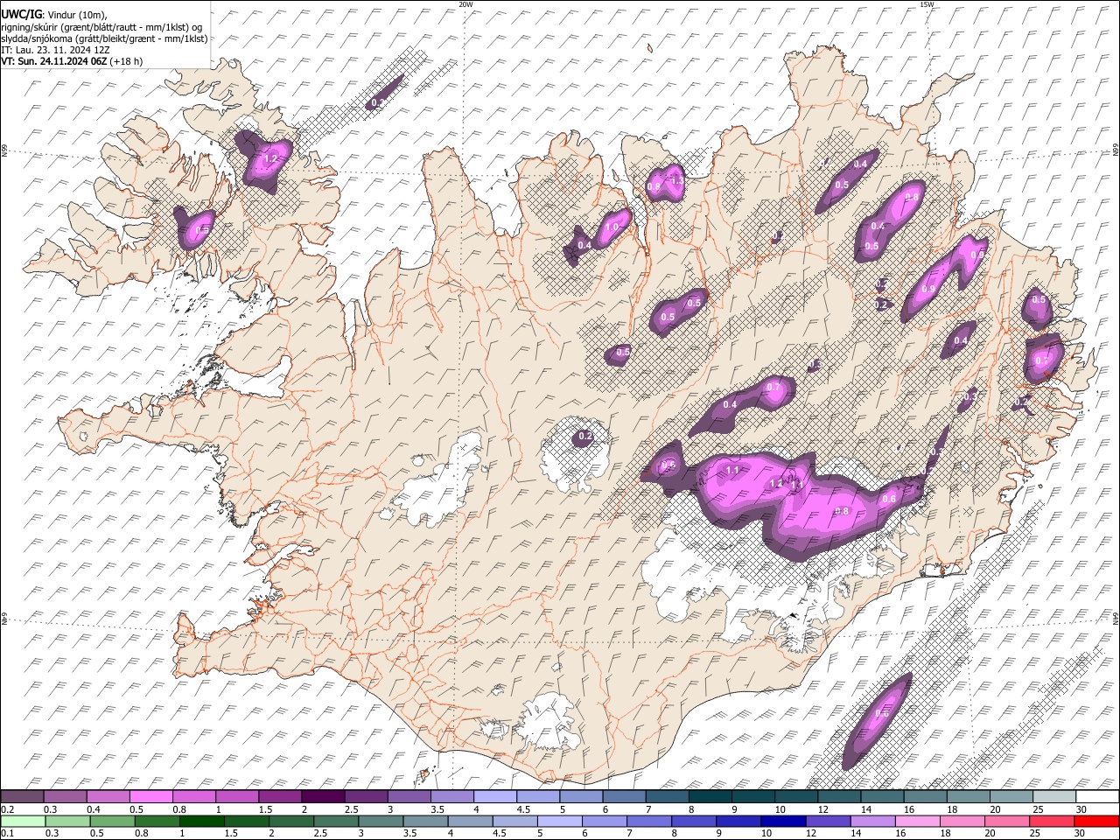The width and height of the screenshot is (1120, 840).
Task: Pick the navy blue swatch between 10 and 12
Action: click(784, 821)
